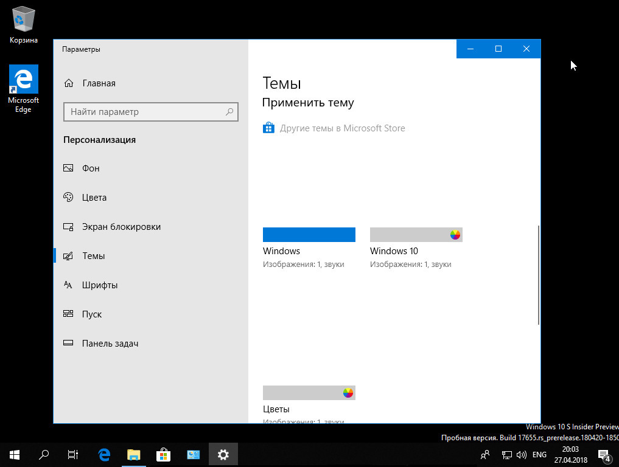Click the Windows 10 theme name label
The height and width of the screenshot is (467, 619).
(394, 251)
